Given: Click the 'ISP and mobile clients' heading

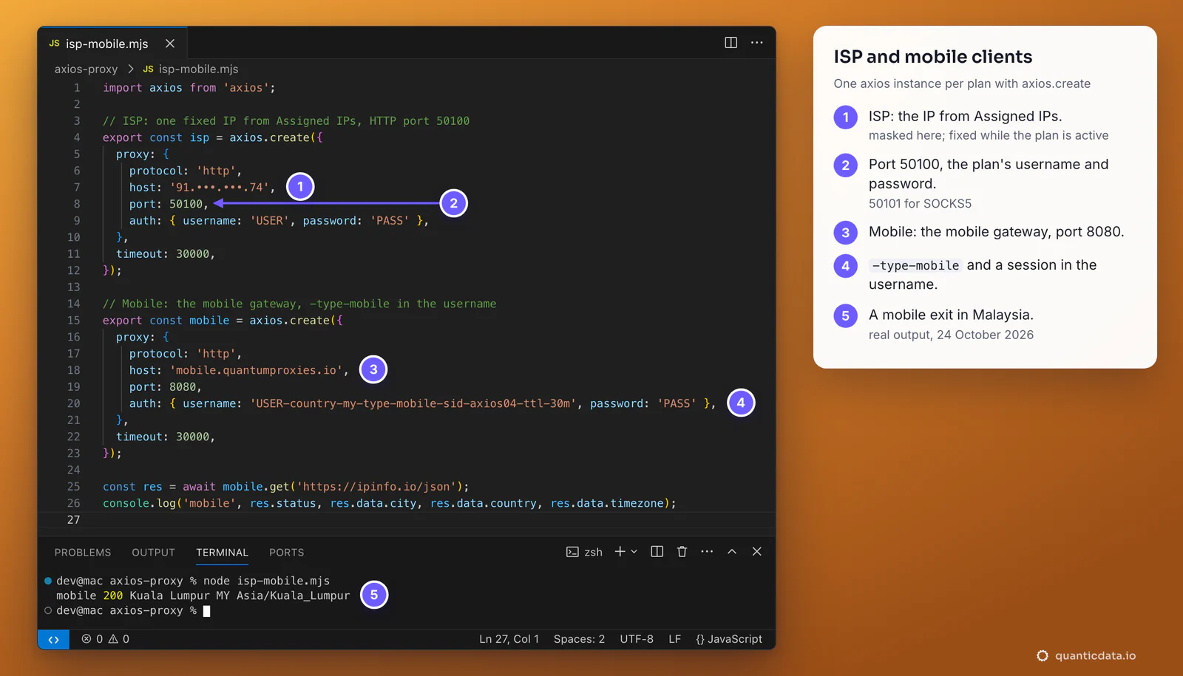Looking at the screenshot, I should (933, 57).
